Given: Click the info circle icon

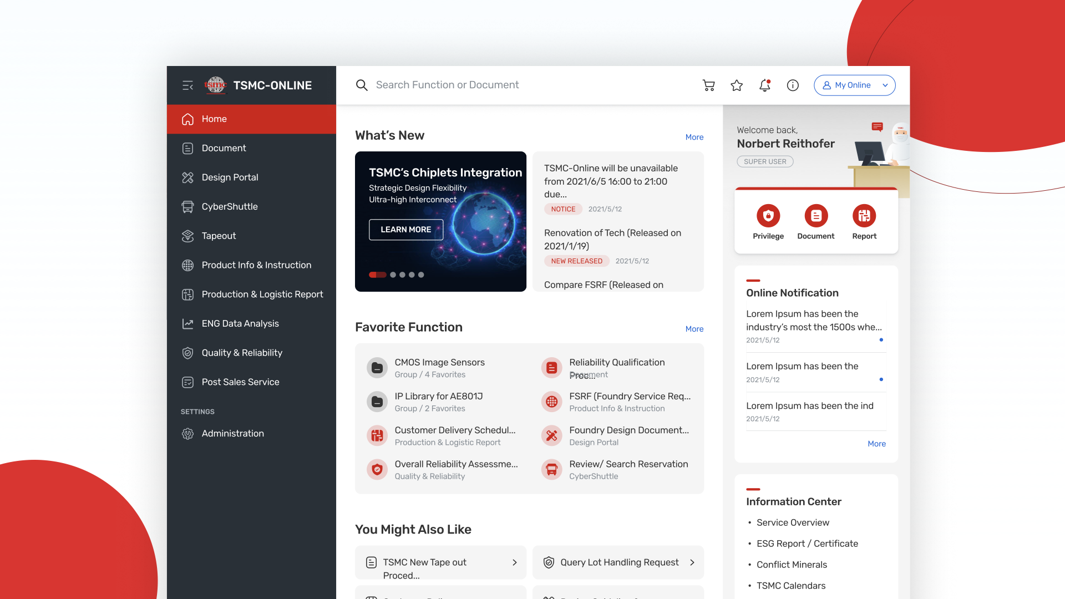Looking at the screenshot, I should (x=793, y=85).
